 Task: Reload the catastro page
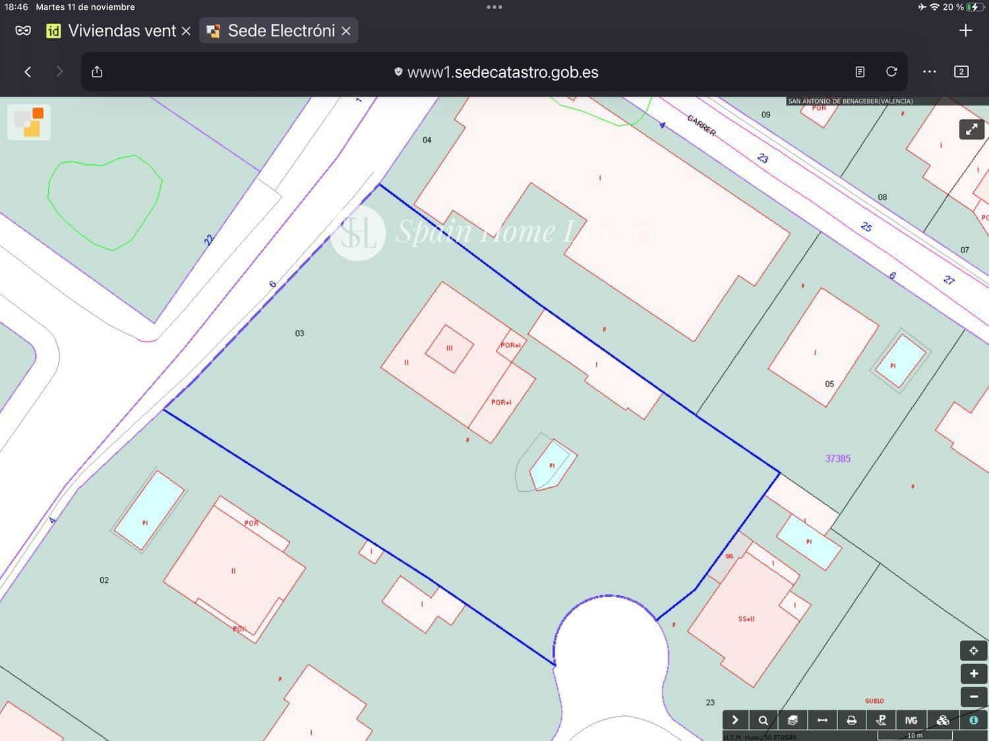[x=891, y=72]
